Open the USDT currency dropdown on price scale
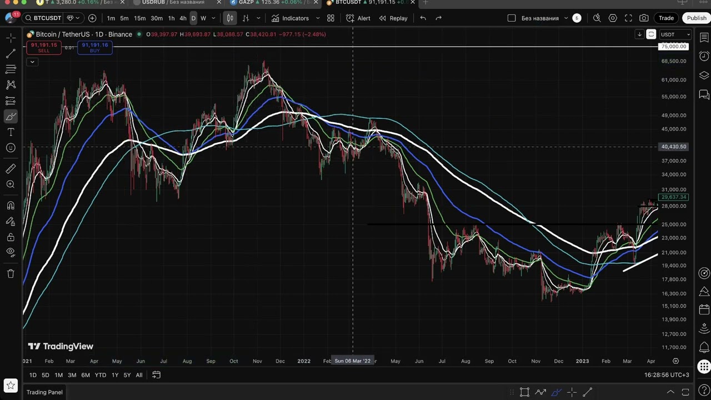This screenshot has width=711, height=400. [x=675, y=34]
